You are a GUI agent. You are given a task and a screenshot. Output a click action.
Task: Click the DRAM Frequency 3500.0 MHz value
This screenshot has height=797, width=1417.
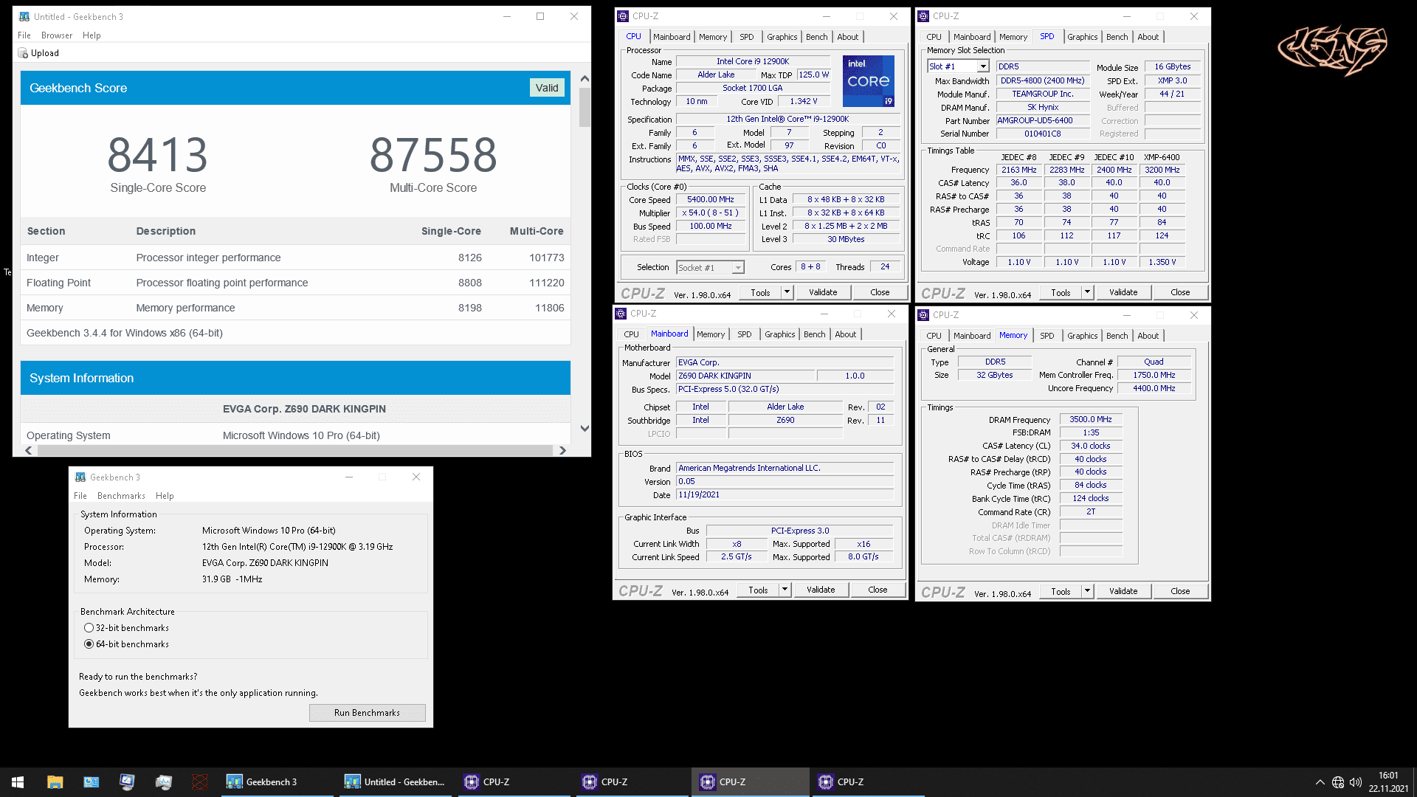pos(1091,420)
